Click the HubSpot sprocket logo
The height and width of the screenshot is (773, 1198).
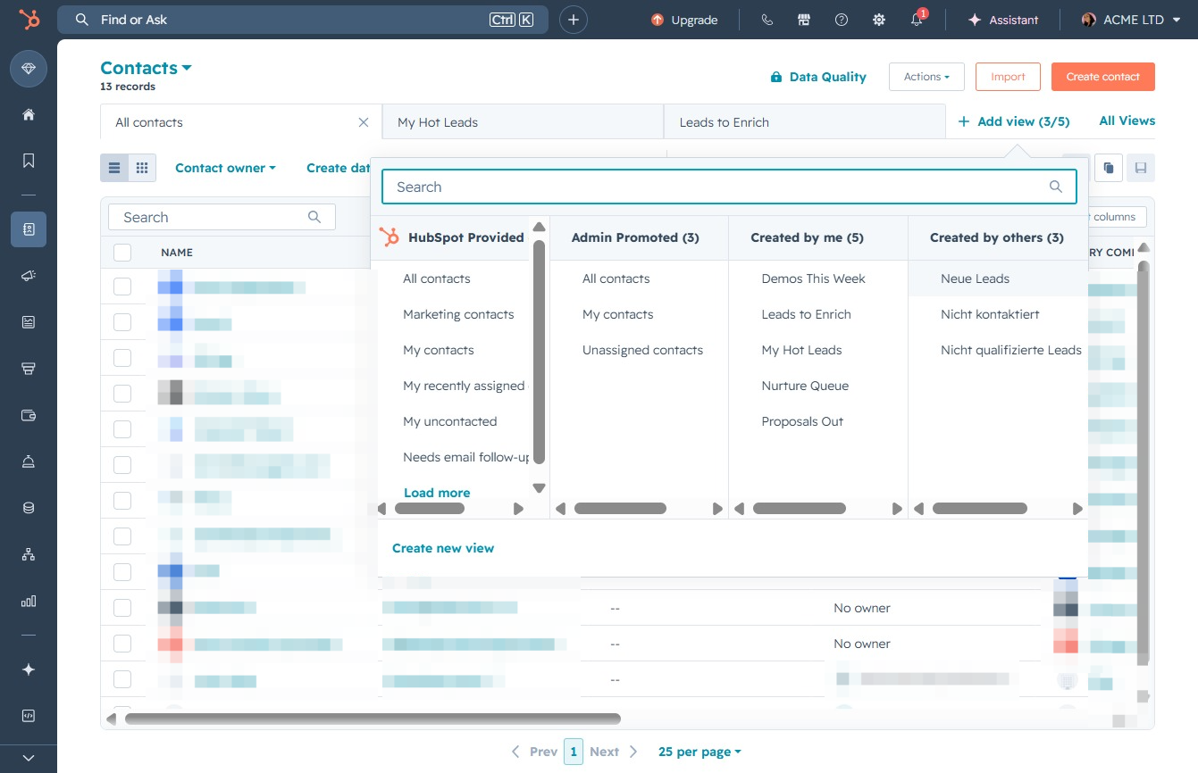click(29, 20)
